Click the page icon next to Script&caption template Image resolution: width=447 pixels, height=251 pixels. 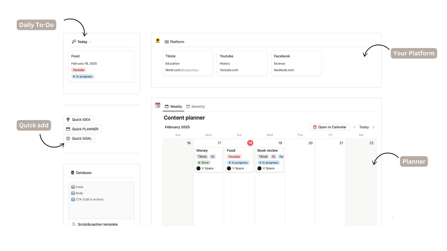pyautogui.click(x=73, y=224)
